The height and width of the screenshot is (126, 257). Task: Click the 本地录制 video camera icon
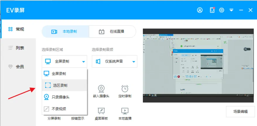[54, 32]
